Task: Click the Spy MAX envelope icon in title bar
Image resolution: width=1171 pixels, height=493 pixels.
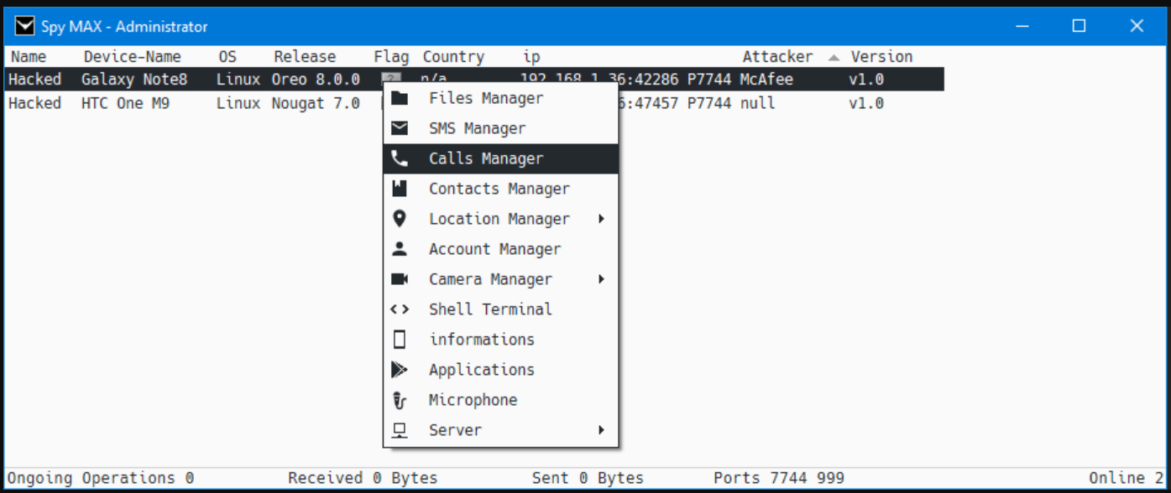Action: (25, 26)
